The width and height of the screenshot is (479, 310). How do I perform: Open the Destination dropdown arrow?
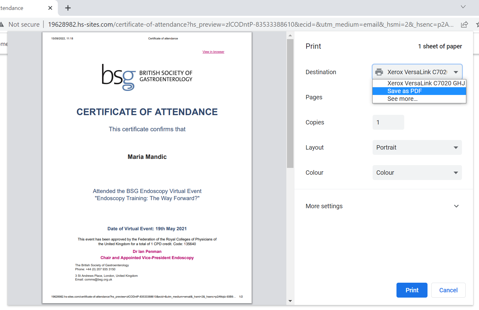pos(456,72)
